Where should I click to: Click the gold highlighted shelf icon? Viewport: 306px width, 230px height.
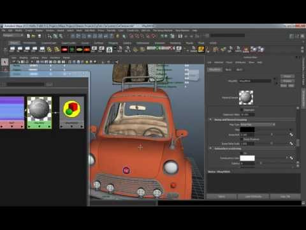pyautogui.click(x=201, y=49)
